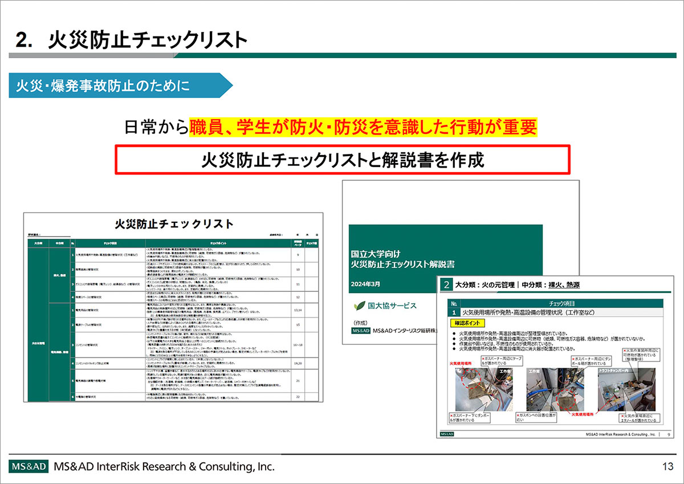
Task: Click footer text MS&AD InterRisk Research & Consulting, Inc.
Action: [x=164, y=466]
